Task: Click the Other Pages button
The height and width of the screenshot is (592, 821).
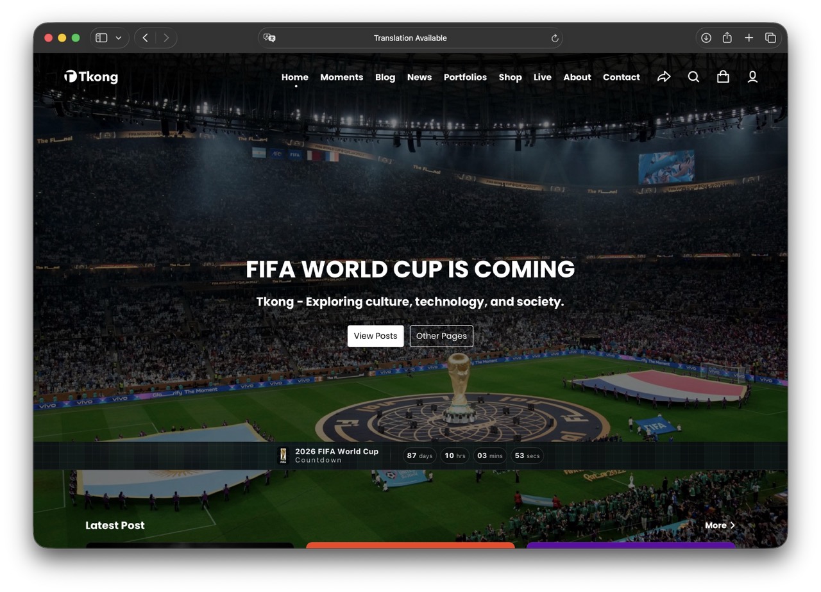Action: 441,336
